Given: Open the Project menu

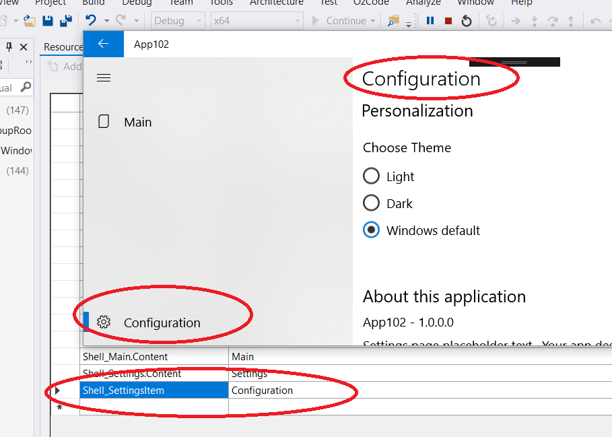Looking at the screenshot, I should (x=50, y=2).
